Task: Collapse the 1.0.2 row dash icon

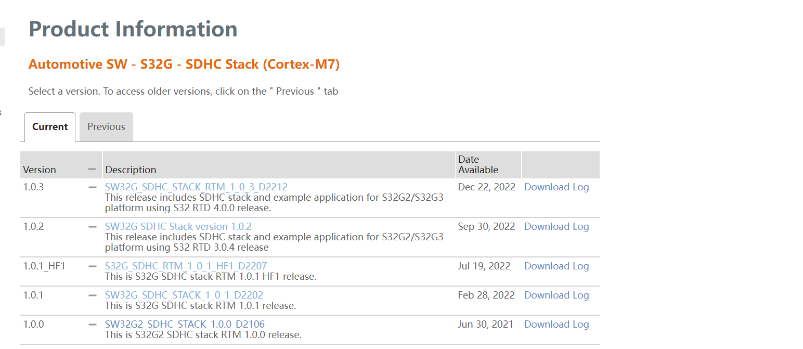Action: point(93,226)
